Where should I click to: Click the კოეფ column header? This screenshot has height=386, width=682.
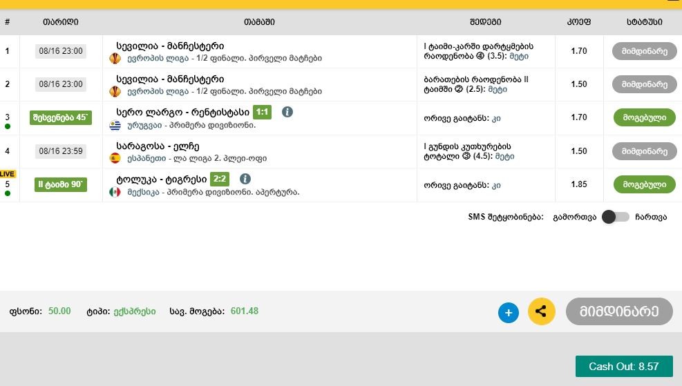(x=579, y=21)
